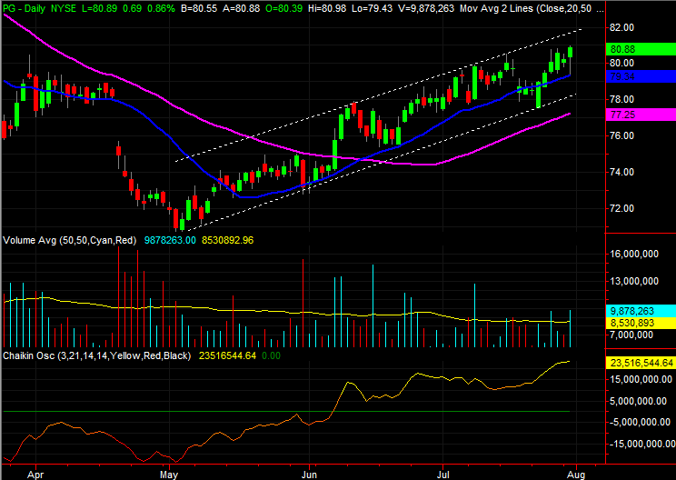Click the tall red volume bar before June
This screenshot has width=676, height=480.
click(303, 303)
